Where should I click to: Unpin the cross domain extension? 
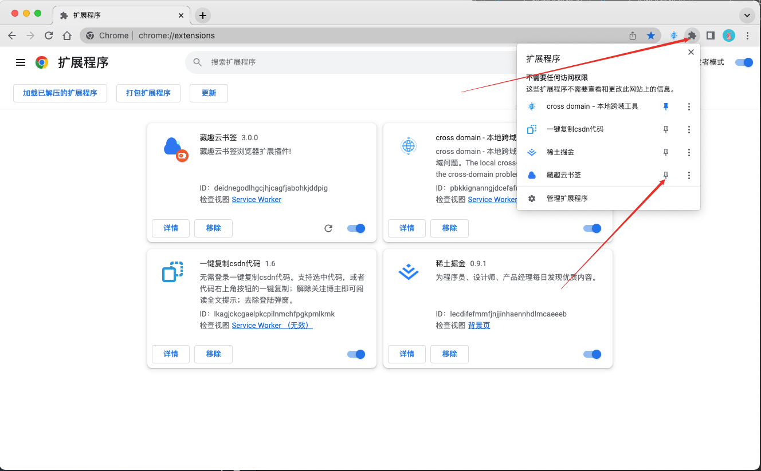[666, 106]
